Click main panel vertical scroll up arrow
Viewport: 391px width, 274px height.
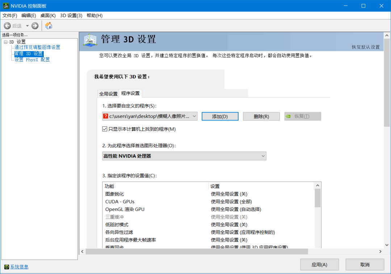click(x=387, y=35)
